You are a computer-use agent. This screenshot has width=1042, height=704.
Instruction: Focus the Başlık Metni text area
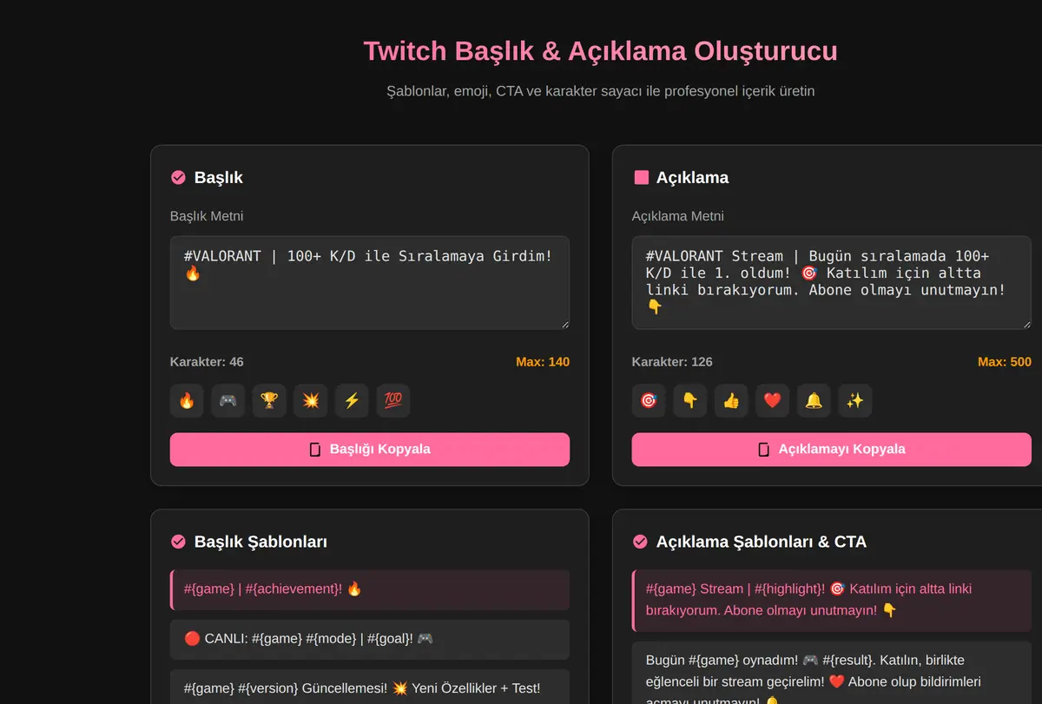(370, 283)
